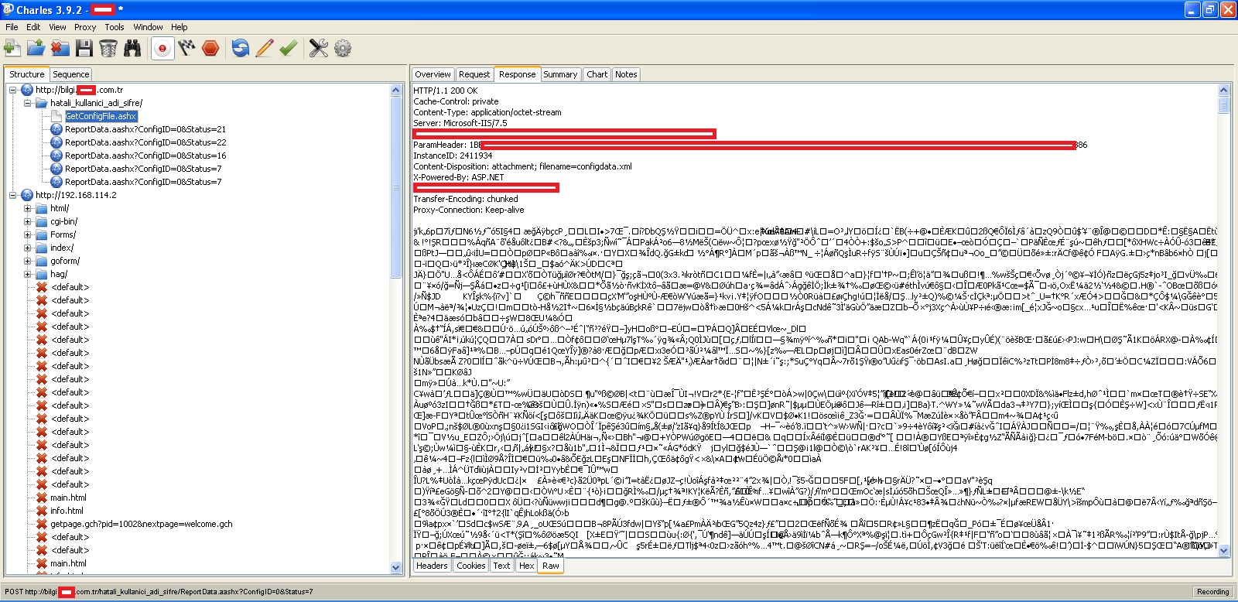This screenshot has width=1238, height=602.
Task: Collapse the http://192.168.114.2 host node
Action: point(13,195)
